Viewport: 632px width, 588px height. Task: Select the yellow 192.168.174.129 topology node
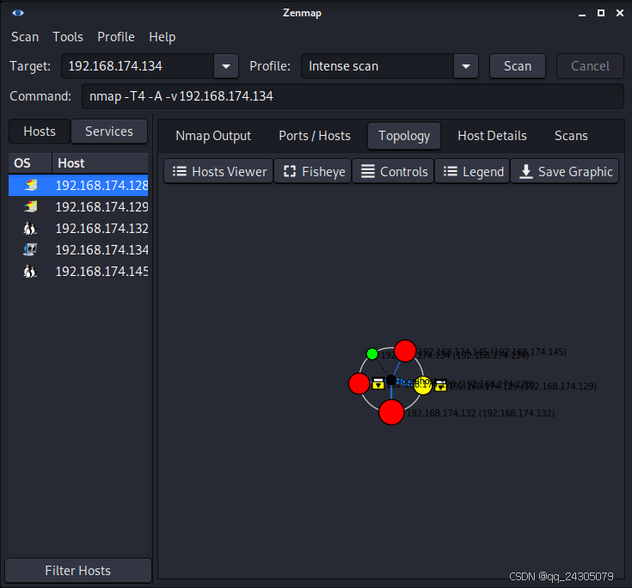[x=423, y=385]
